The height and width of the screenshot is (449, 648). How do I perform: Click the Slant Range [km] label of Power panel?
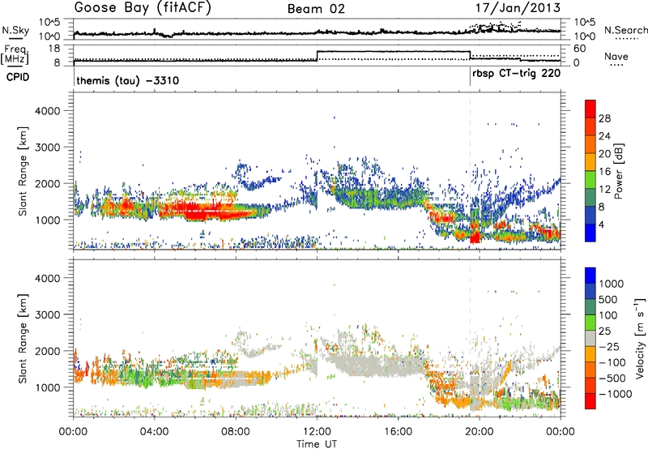(23, 171)
